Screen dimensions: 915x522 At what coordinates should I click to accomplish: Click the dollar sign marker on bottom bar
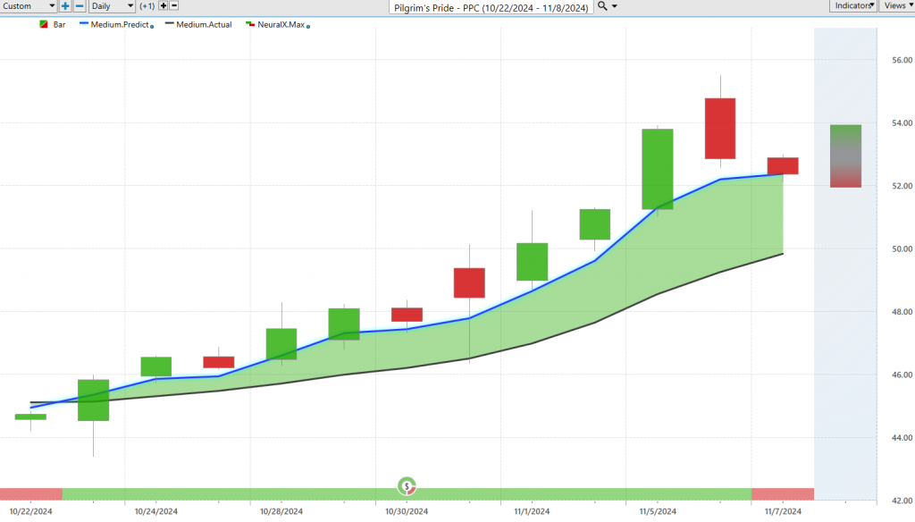point(407,487)
